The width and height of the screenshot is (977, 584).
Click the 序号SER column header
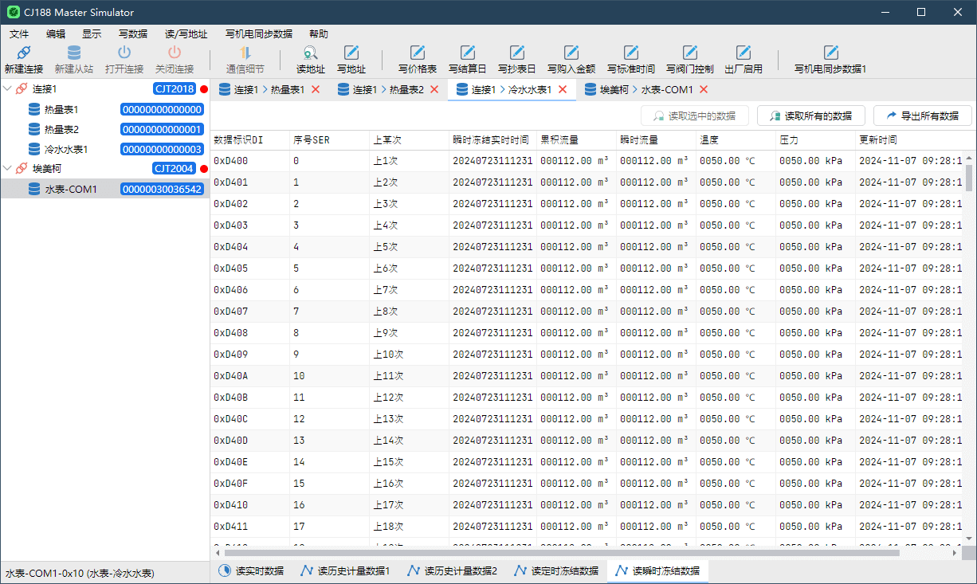[330, 139]
